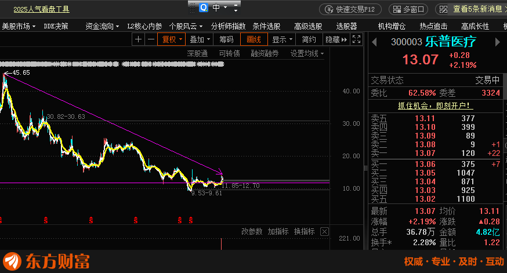Screen dimensions: 507x273
Task: Open the 复权 dropdown
Action: point(171,39)
